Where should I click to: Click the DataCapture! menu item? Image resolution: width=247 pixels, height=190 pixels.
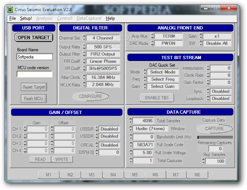(89, 18)
